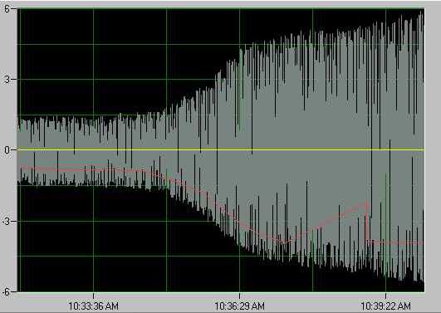Viewport: 441px width, 313px height.
Task: Click the 10:39:22 AM time axis label
Action: click(385, 306)
